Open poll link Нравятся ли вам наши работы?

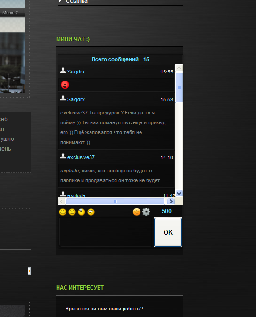[x=104, y=309]
